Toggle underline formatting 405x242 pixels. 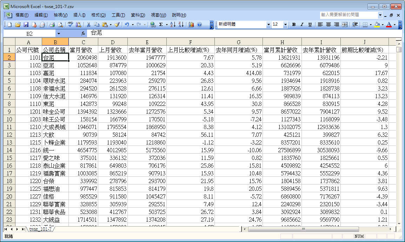310,25
